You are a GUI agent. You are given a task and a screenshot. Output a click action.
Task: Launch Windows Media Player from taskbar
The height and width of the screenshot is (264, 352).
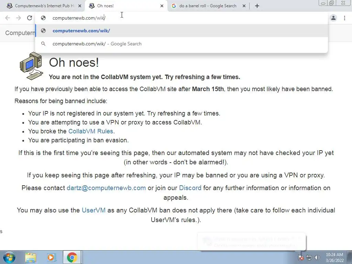[x=51, y=257]
